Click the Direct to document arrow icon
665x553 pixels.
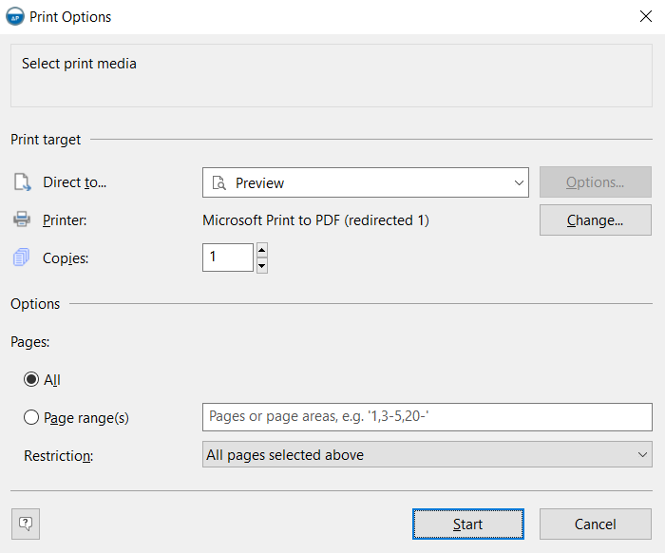[x=22, y=182]
